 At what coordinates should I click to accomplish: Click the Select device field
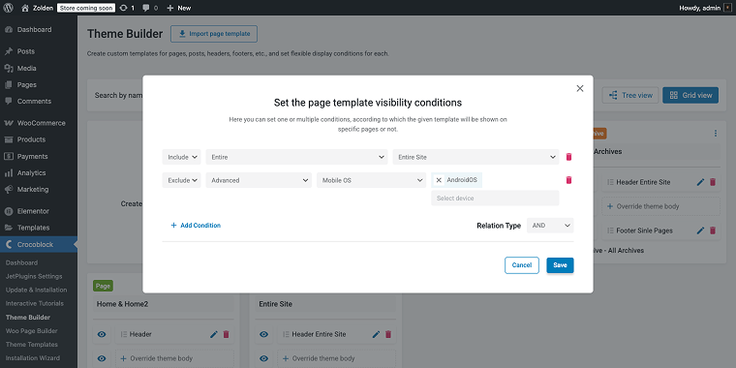click(495, 199)
